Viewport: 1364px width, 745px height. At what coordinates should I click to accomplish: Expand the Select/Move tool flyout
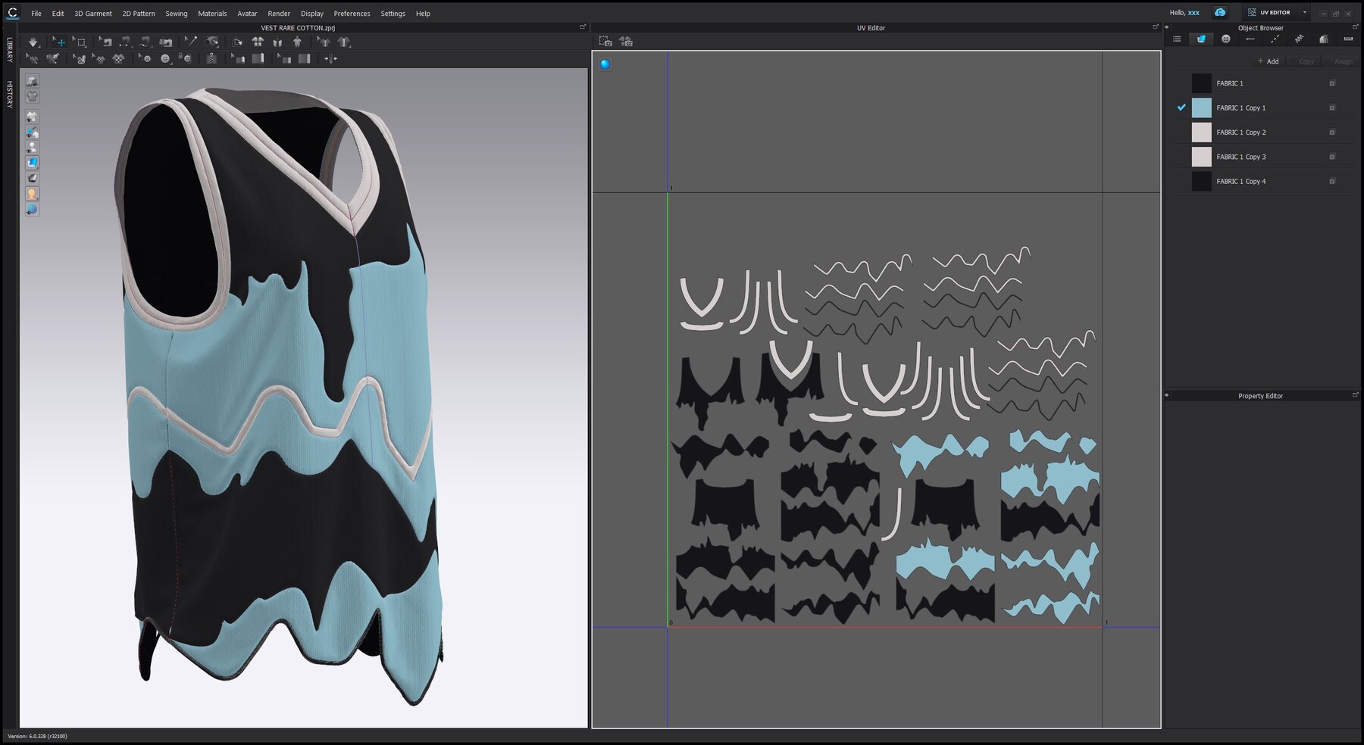click(x=67, y=48)
